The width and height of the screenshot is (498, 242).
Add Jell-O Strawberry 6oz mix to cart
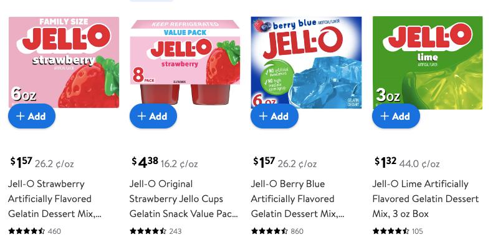click(x=32, y=116)
